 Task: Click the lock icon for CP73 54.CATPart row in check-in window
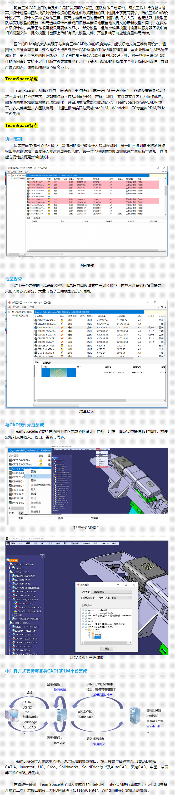(62, 353)
